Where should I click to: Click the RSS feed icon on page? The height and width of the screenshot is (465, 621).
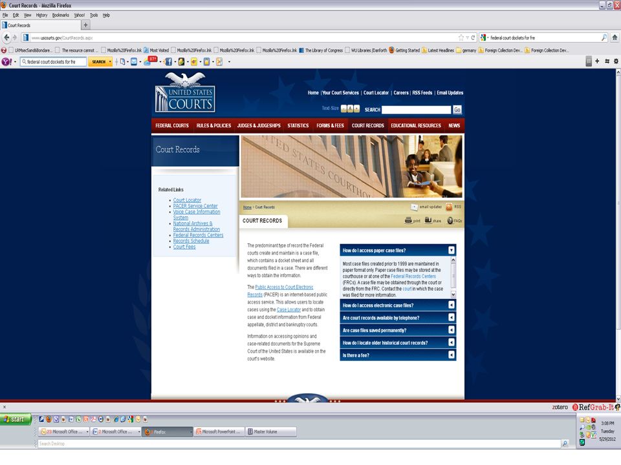coord(449,207)
